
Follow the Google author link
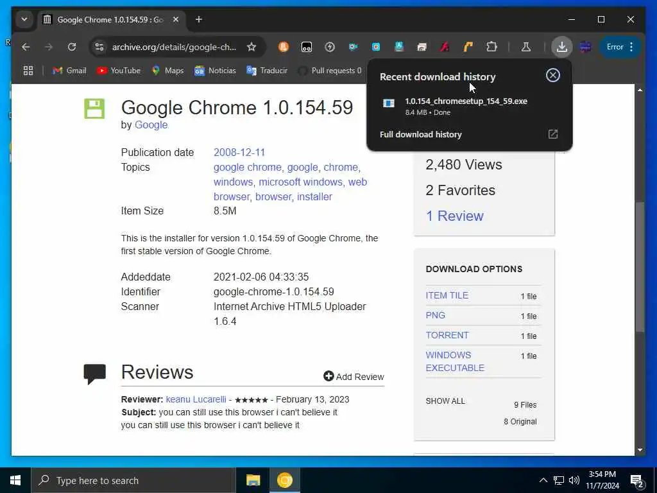coord(151,125)
